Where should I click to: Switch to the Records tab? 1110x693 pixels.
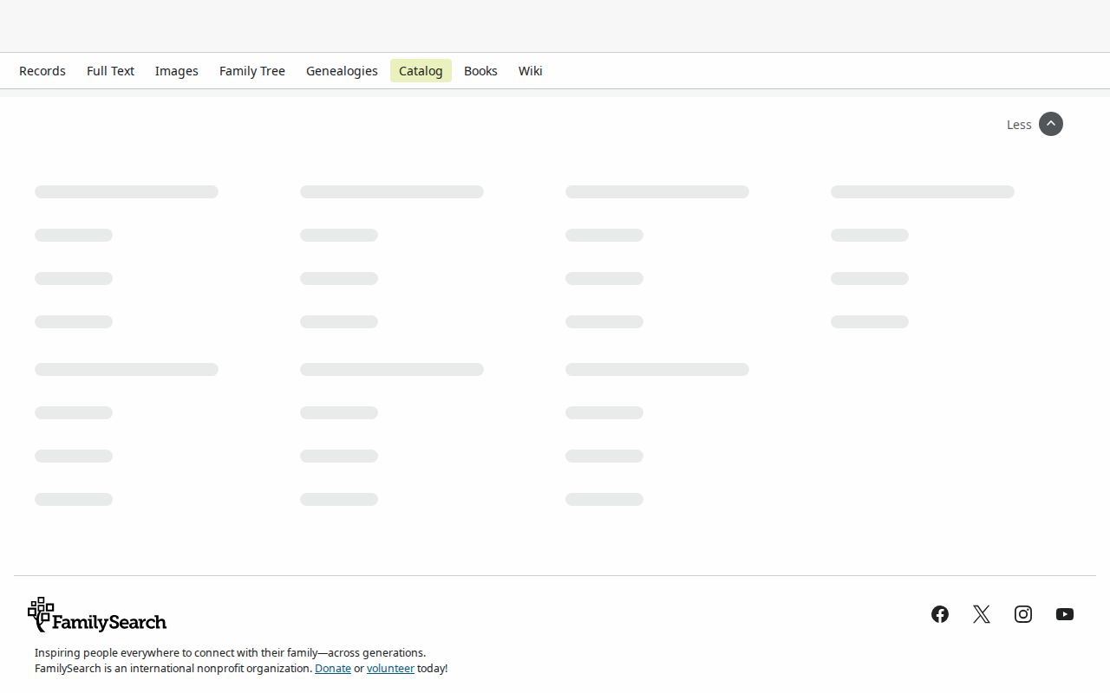point(42,71)
